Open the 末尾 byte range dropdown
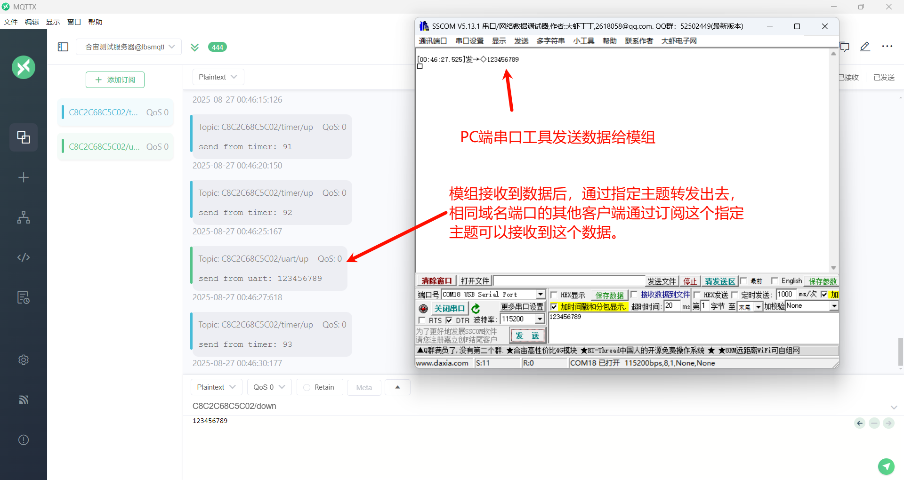Image resolution: width=904 pixels, height=480 pixels. pyautogui.click(x=758, y=307)
